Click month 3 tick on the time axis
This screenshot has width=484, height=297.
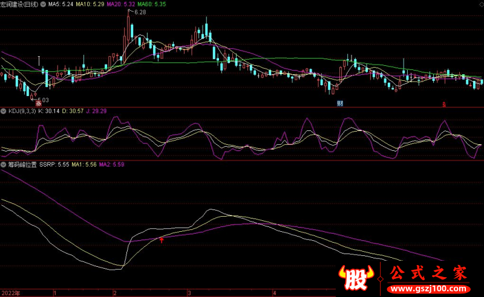click(x=189, y=292)
